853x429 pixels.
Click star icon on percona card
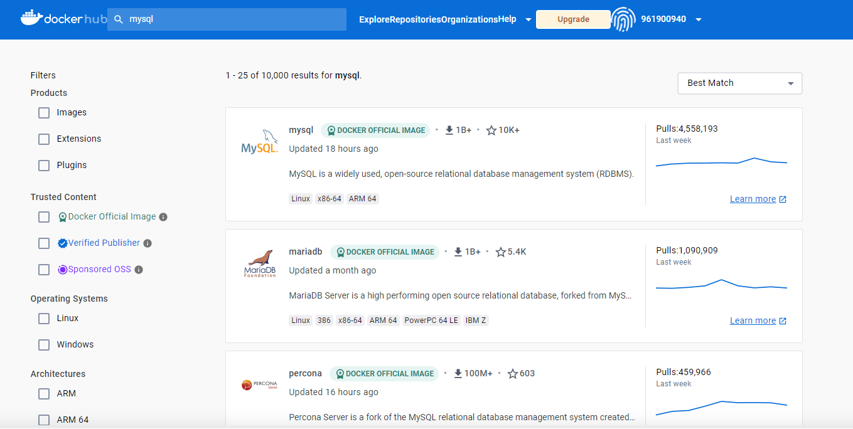point(513,374)
